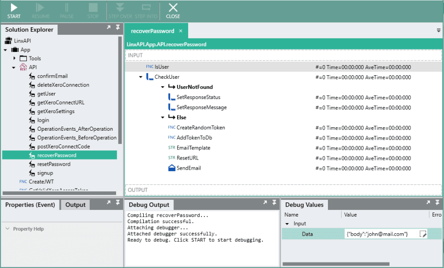Select the login operation
The image size is (444, 268).
click(43, 120)
